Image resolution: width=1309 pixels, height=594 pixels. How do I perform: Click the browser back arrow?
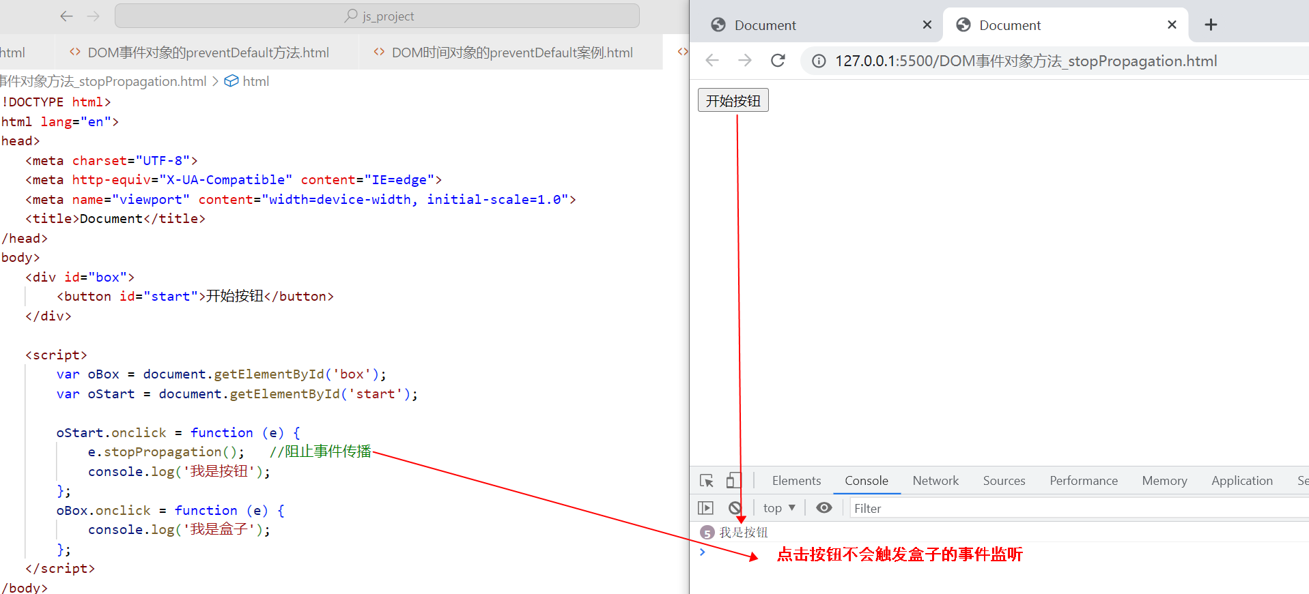[x=712, y=60]
